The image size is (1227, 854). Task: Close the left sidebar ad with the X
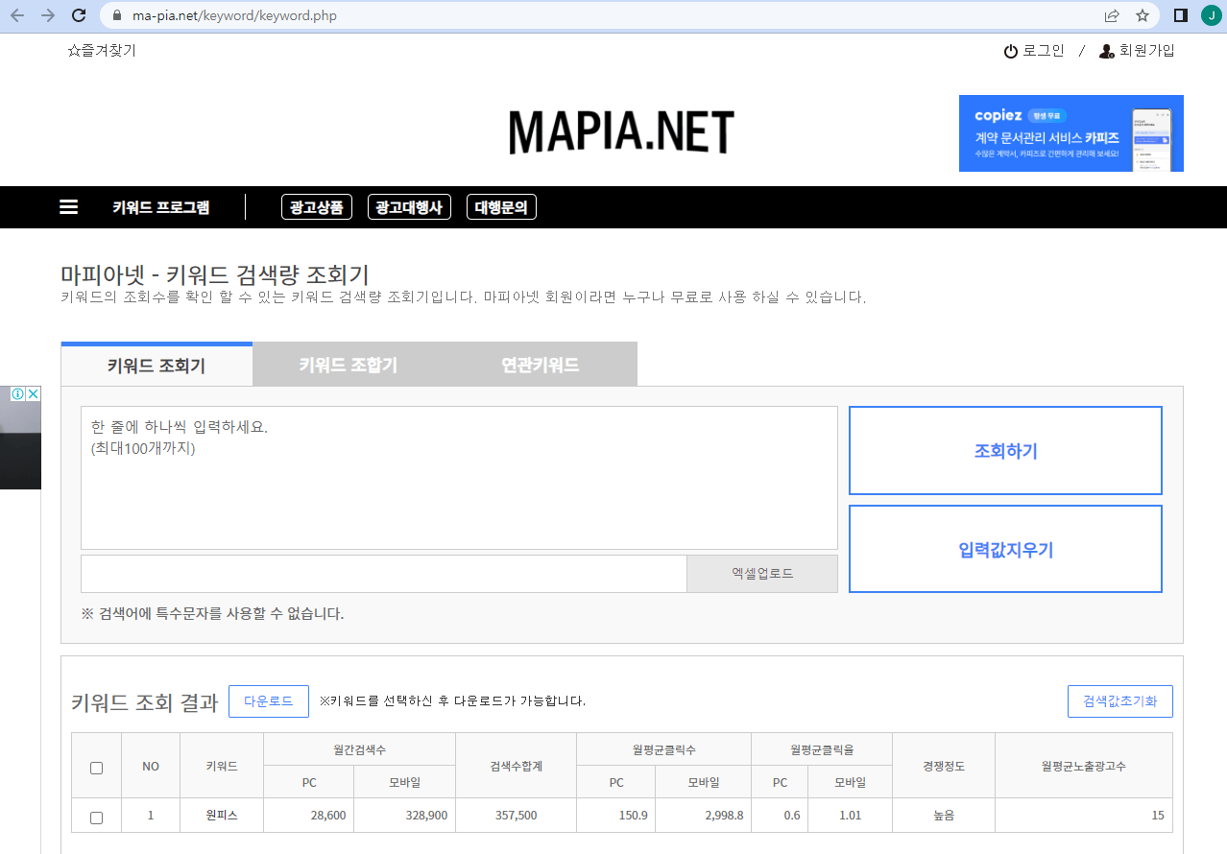pyautogui.click(x=34, y=393)
